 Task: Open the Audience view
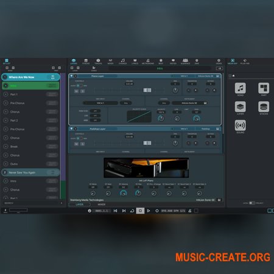pyautogui.click(x=185, y=61)
